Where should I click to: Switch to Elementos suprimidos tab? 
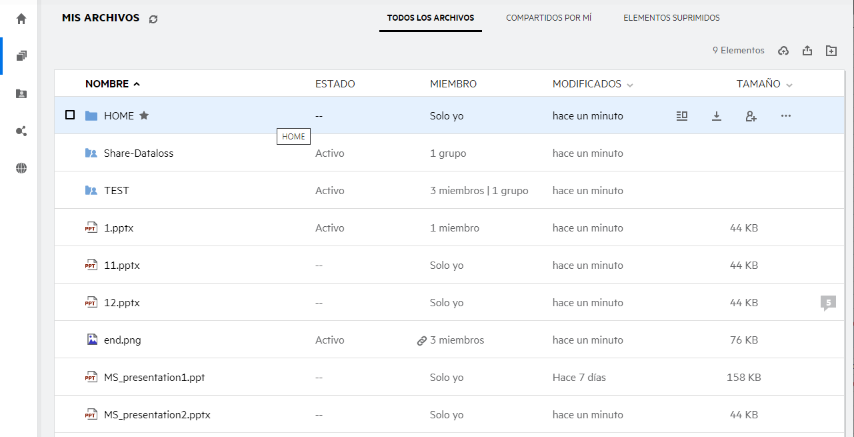click(671, 18)
